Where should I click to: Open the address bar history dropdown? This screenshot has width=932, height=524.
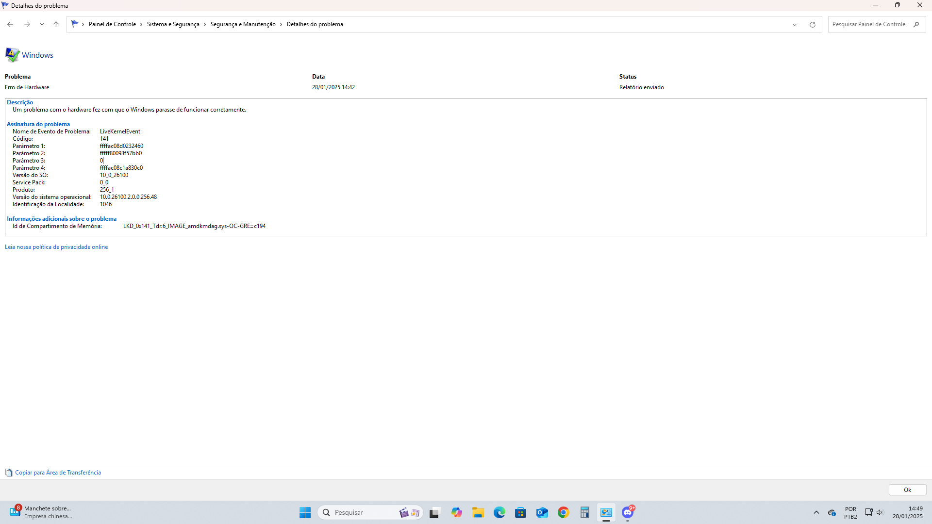pyautogui.click(x=795, y=24)
